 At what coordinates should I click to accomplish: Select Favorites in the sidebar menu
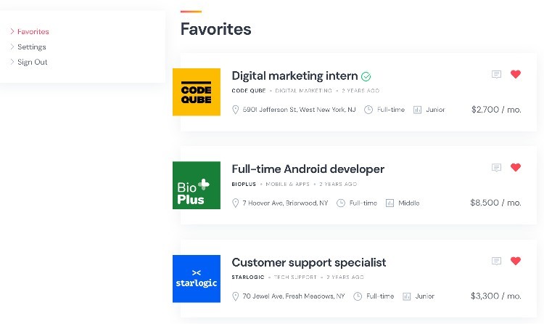33,32
